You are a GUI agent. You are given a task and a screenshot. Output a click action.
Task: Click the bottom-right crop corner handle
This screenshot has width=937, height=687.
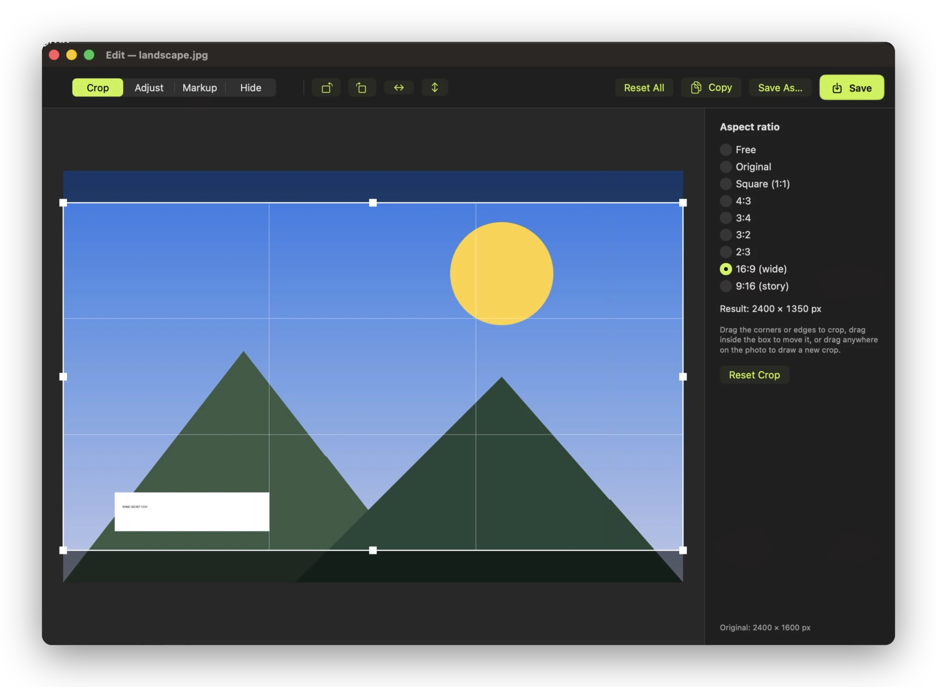click(683, 550)
